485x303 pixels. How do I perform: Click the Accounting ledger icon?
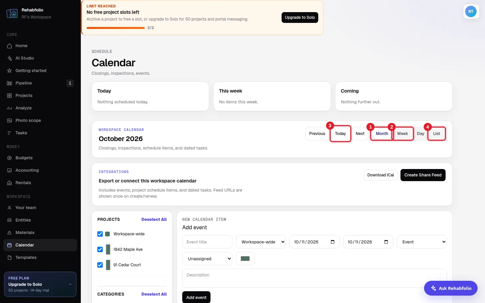pos(9,170)
